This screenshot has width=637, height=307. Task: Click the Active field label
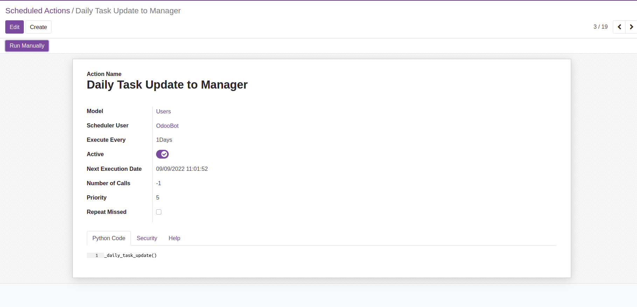pyautogui.click(x=95, y=154)
